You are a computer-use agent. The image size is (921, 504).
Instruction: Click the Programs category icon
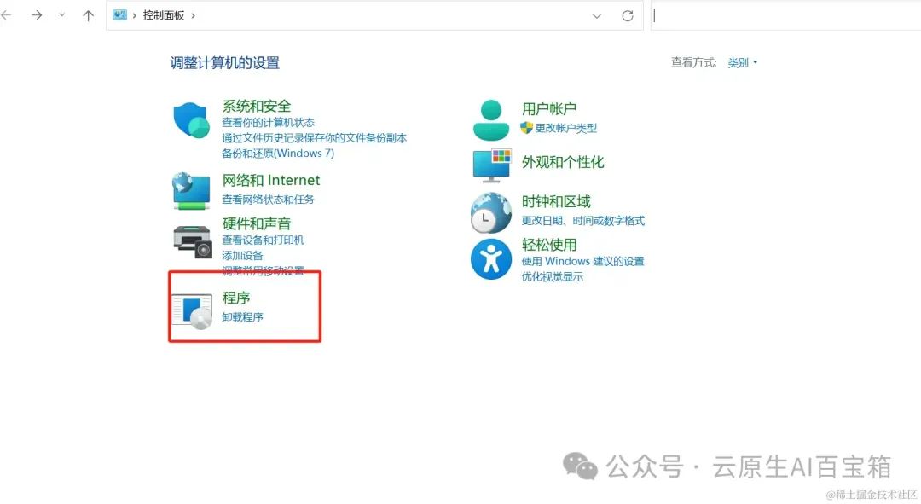[192, 311]
